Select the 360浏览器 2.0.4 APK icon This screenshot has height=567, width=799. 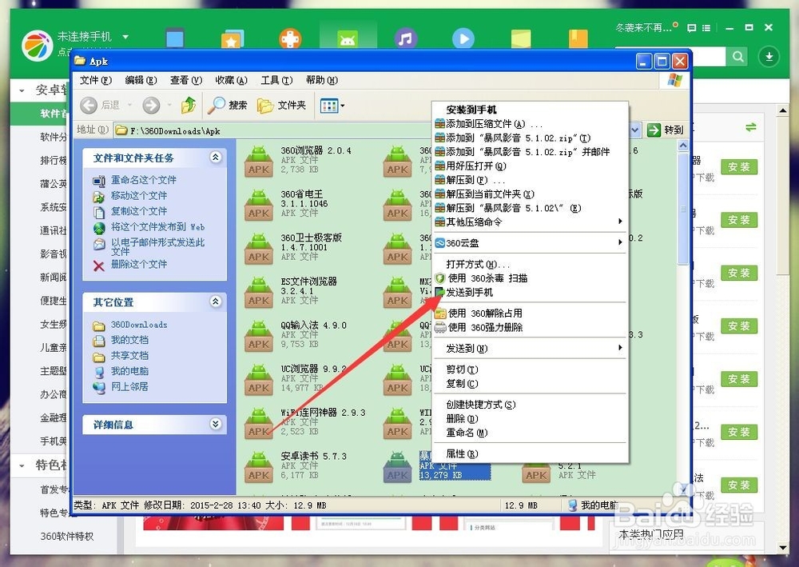point(259,161)
